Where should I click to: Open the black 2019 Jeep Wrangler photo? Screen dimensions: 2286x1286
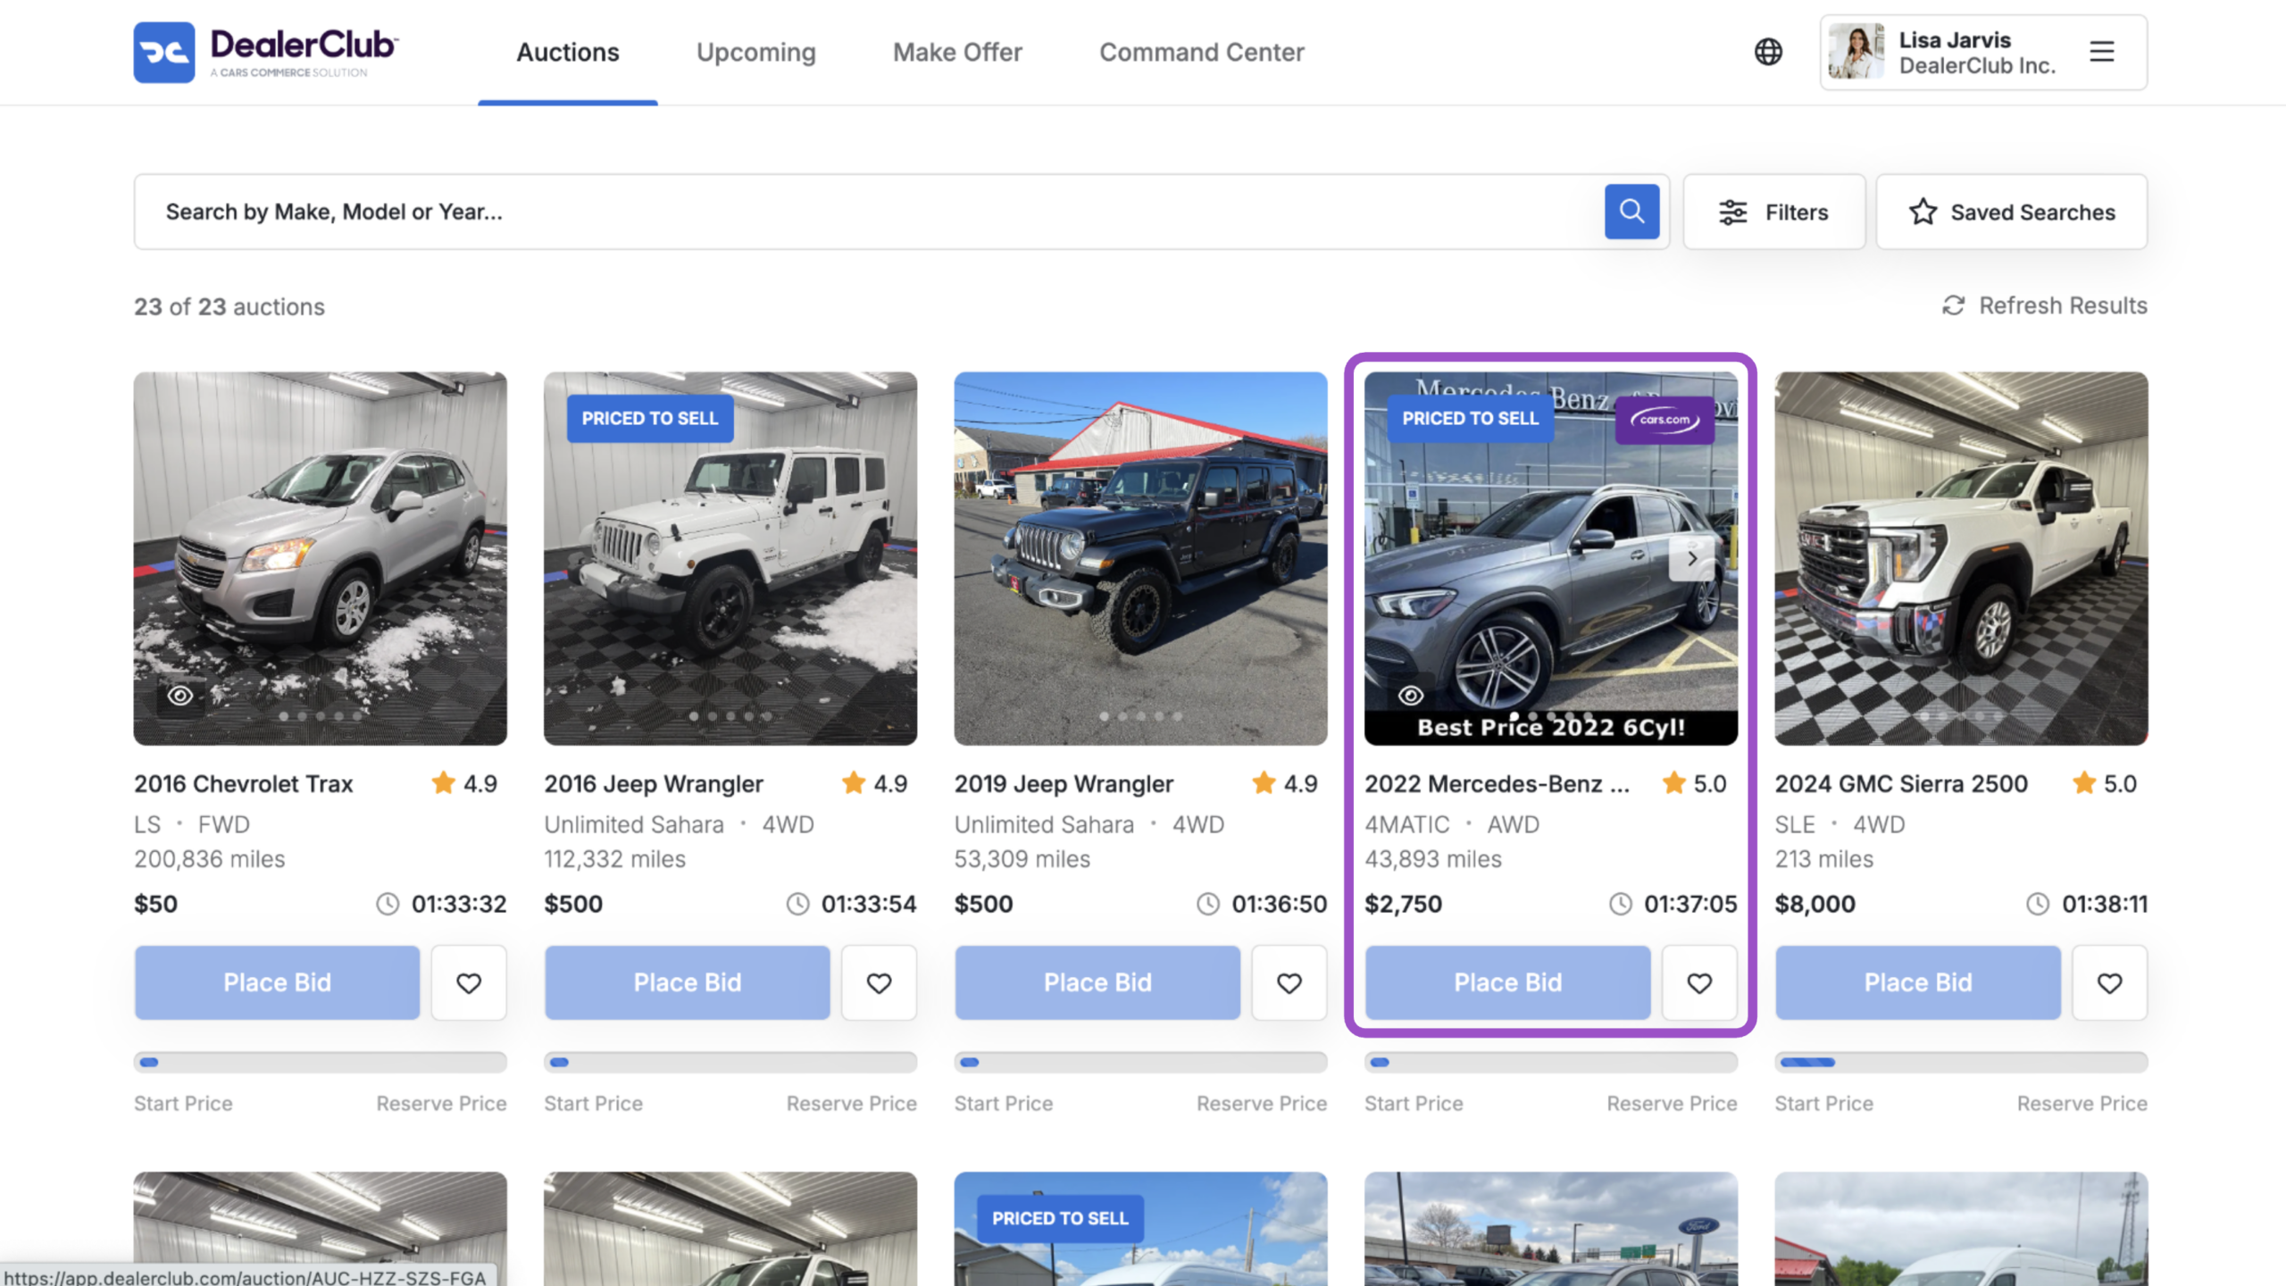1140,558
